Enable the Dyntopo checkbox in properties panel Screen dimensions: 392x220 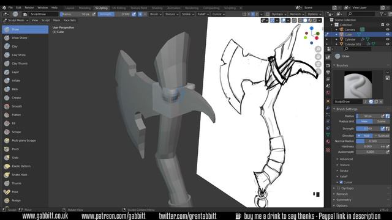[339, 188]
